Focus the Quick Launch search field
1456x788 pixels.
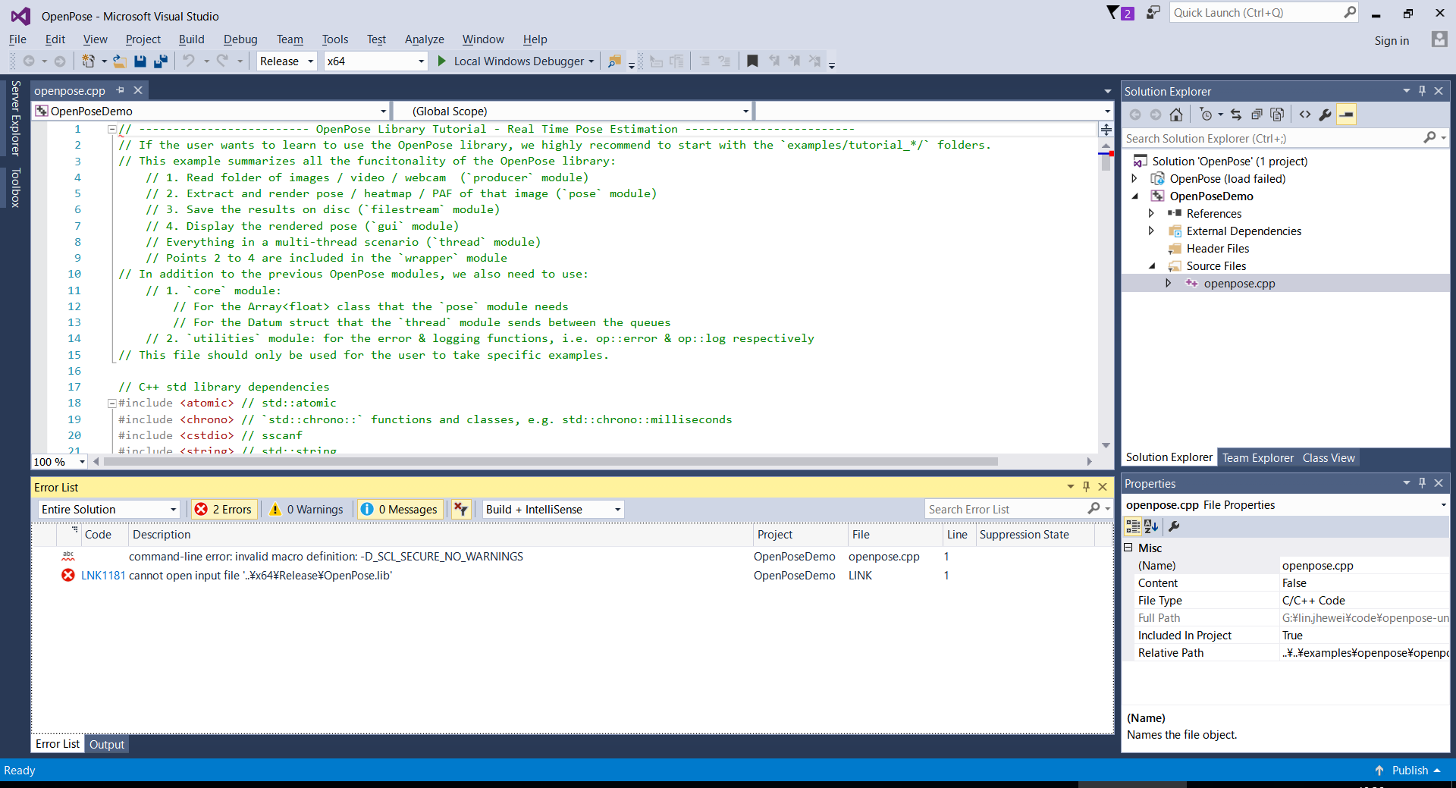click(1256, 13)
